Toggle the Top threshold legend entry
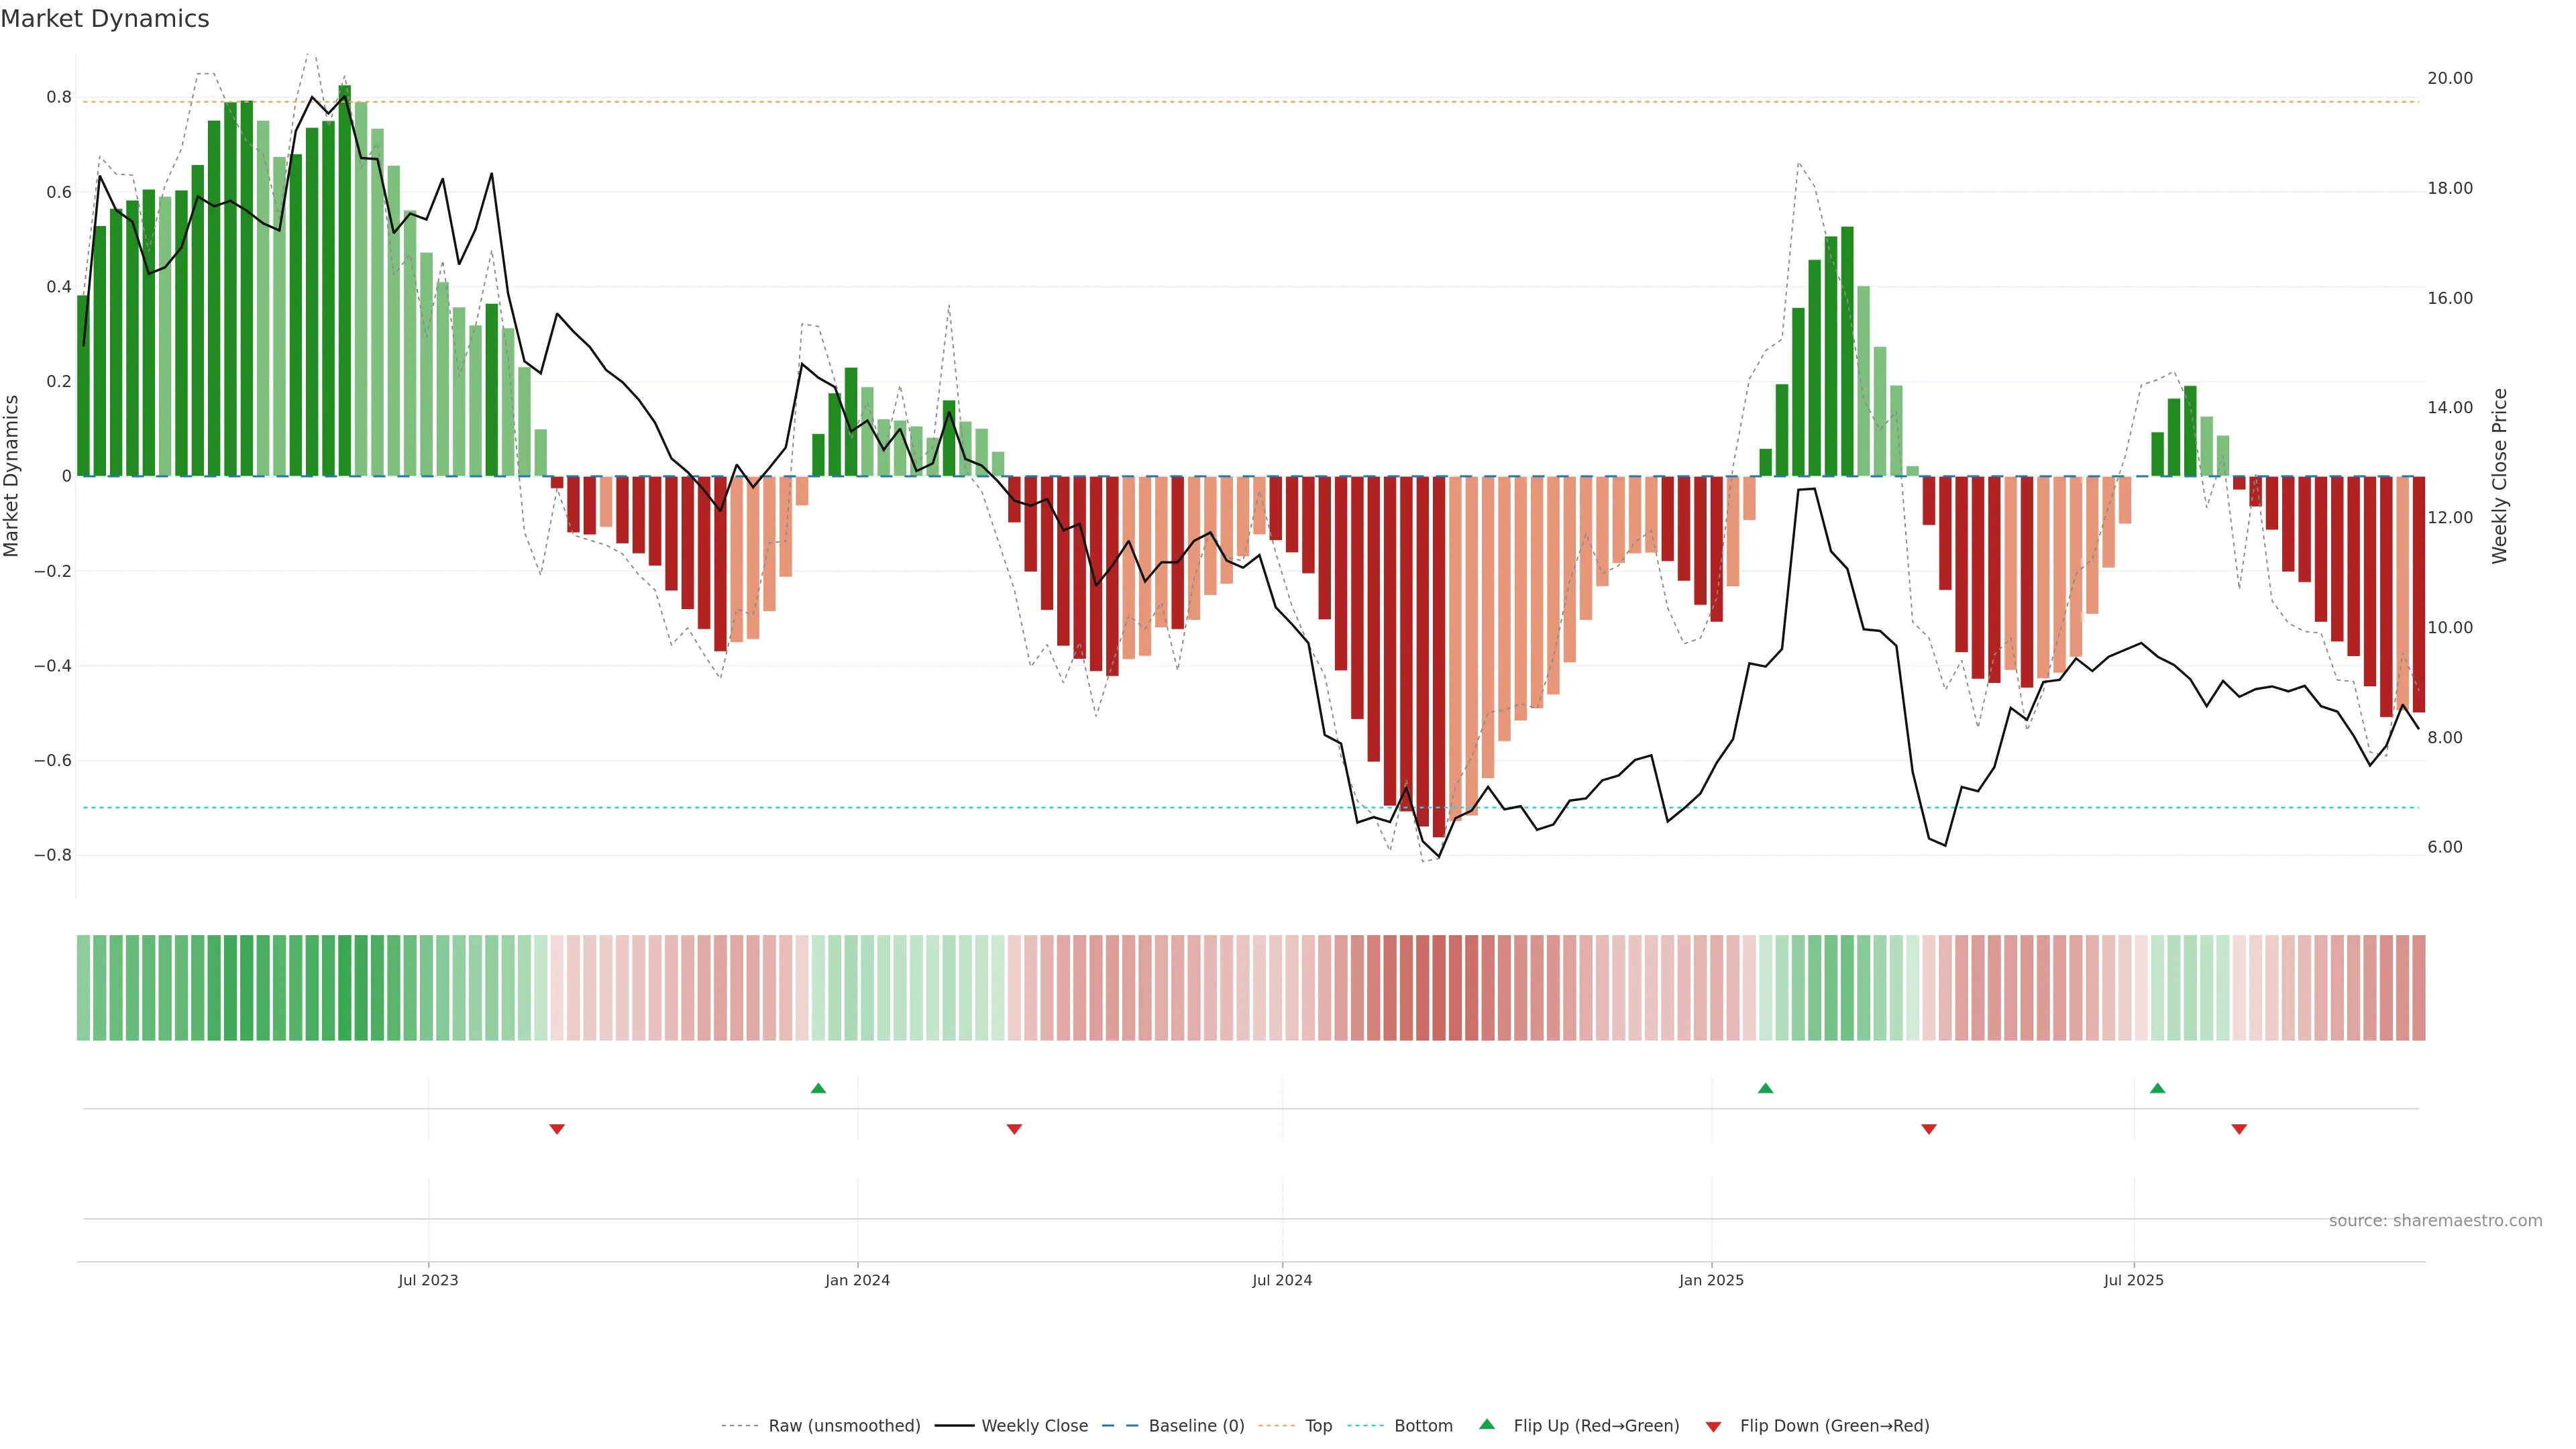The width and height of the screenshot is (2576, 1449). (x=1318, y=1426)
